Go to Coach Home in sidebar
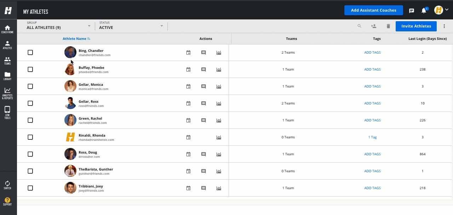 pyautogui.click(x=7, y=29)
